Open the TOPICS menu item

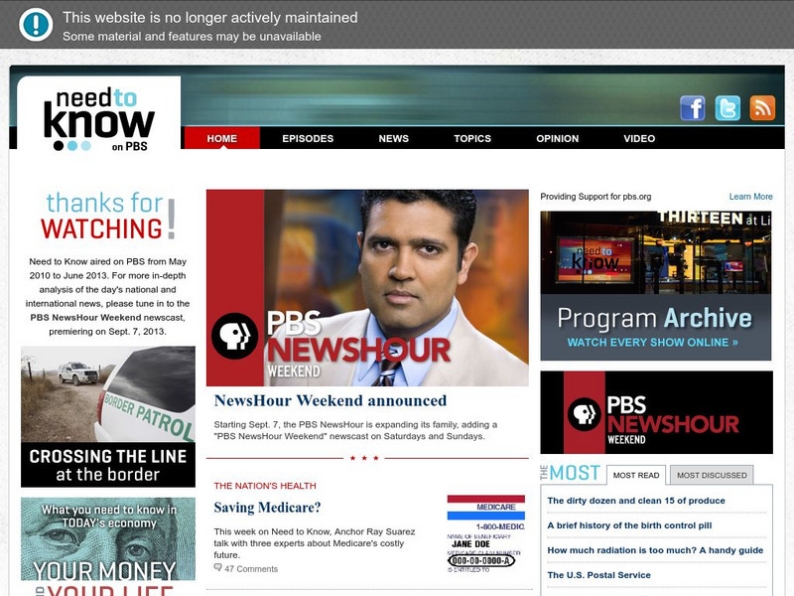coord(472,138)
